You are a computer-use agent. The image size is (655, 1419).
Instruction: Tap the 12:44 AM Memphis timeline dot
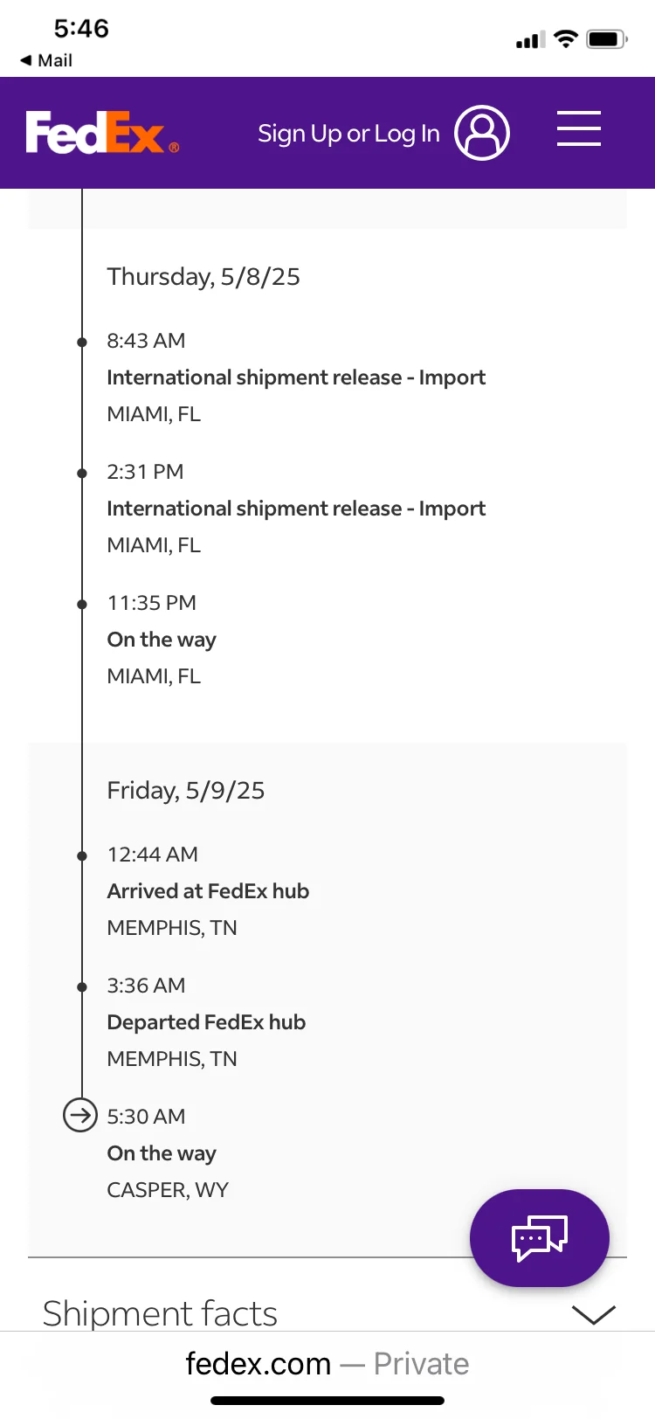[x=82, y=855]
